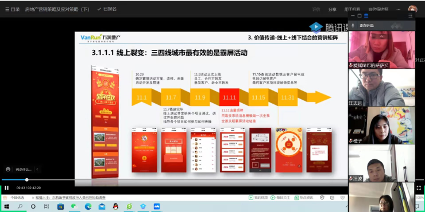The width and height of the screenshot is (425, 212).
Task: Open the Windows Start menu
Action: (x=6, y=207)
